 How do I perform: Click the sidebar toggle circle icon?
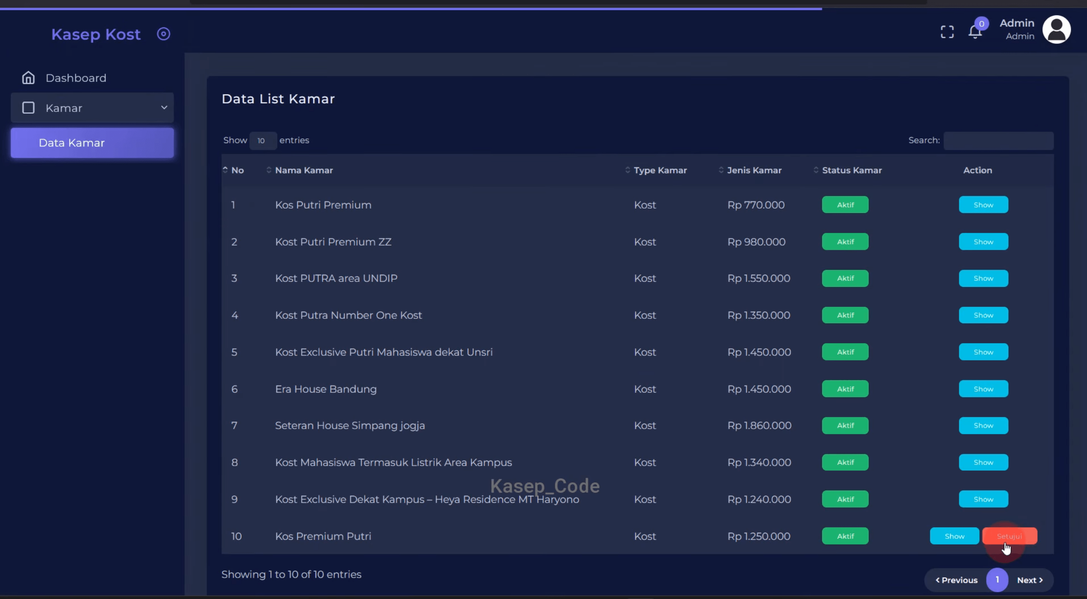click(x=163, y=34)
